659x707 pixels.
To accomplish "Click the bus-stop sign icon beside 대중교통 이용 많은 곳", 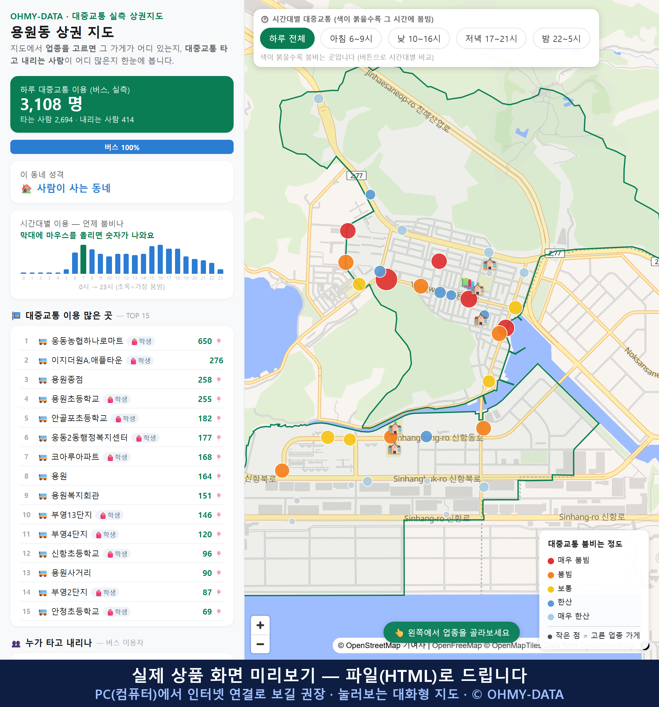I will click(x=16, y=315).
